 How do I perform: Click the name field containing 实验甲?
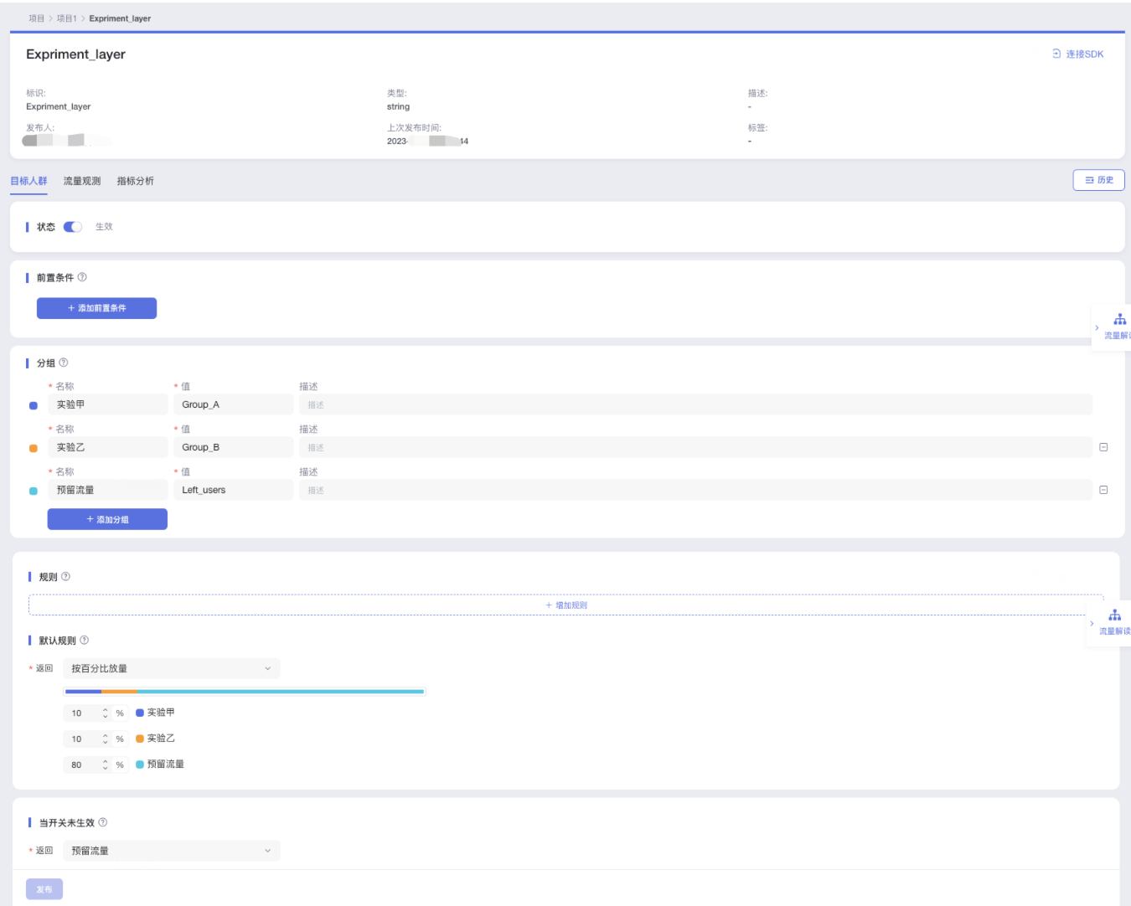point(107,404)
